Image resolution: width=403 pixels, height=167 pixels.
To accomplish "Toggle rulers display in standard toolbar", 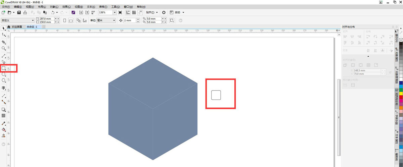I will click(x=128, y=12).
